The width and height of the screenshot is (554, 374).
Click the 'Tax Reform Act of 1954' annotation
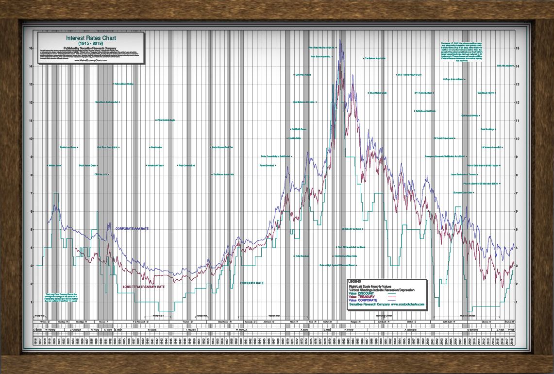[x=223, y=175]
